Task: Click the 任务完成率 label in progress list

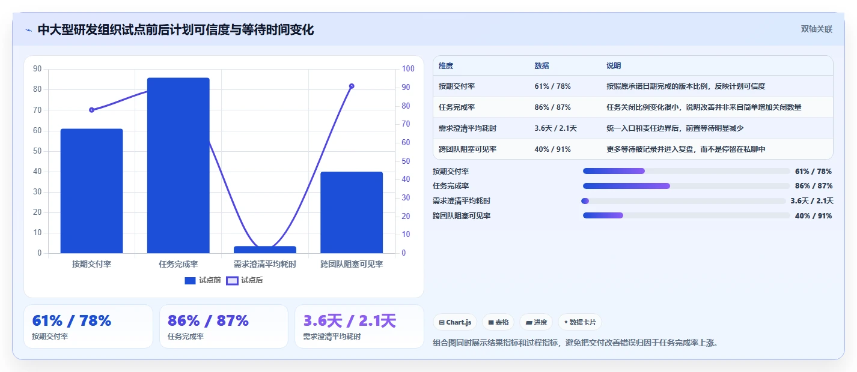Action: click(x=451, y=186)
